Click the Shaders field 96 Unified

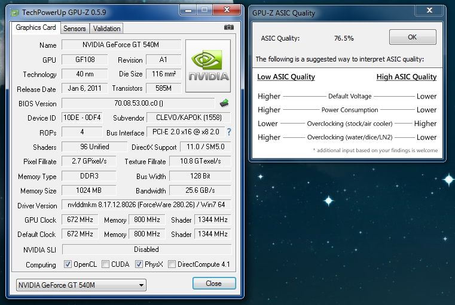(94, 147)
